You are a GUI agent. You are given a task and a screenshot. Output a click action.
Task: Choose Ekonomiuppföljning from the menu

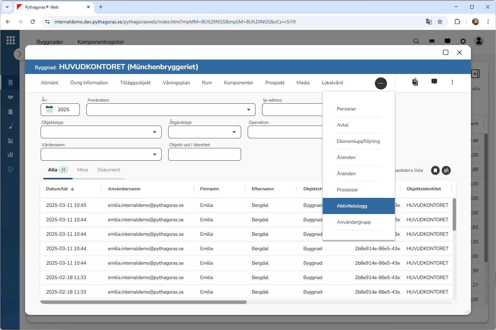(x=358, y=141)
